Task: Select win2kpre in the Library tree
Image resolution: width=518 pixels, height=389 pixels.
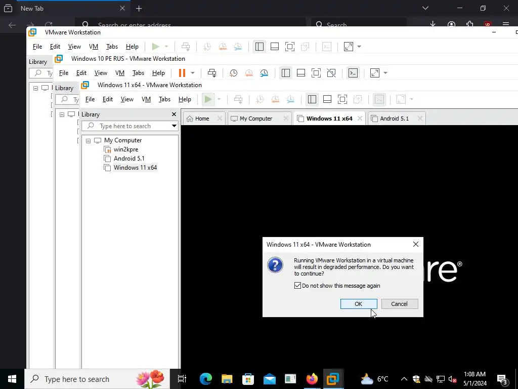Action: (x=126, y=149)
